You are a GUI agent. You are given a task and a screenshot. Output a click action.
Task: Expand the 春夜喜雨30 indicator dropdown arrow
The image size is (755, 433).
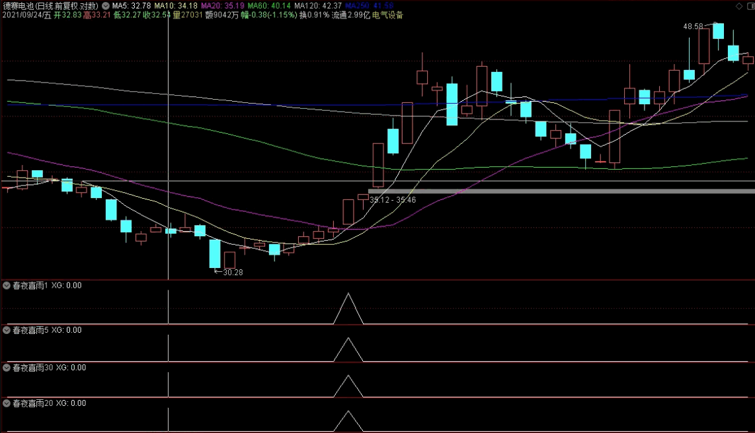(x=7, y=368)
